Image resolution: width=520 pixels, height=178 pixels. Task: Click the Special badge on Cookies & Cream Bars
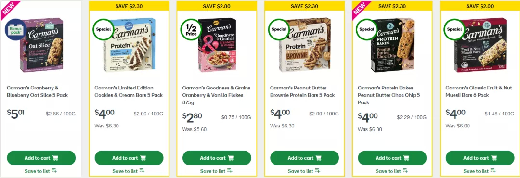pos(103,29)
